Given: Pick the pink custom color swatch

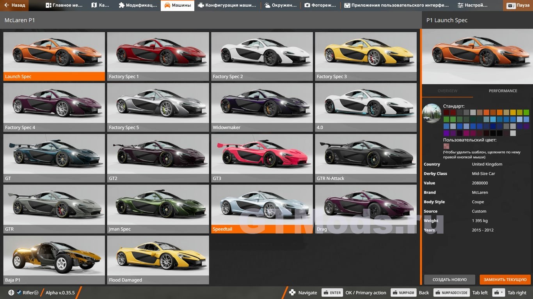Looking at the screenshot, I should click(446, 146).
